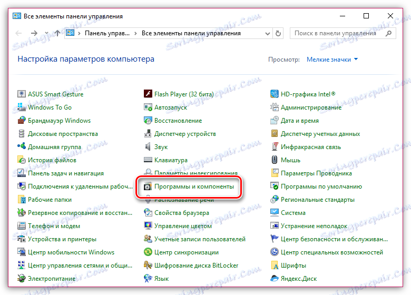Open Центр мобильности Windows link

click(x=71, y=252)
